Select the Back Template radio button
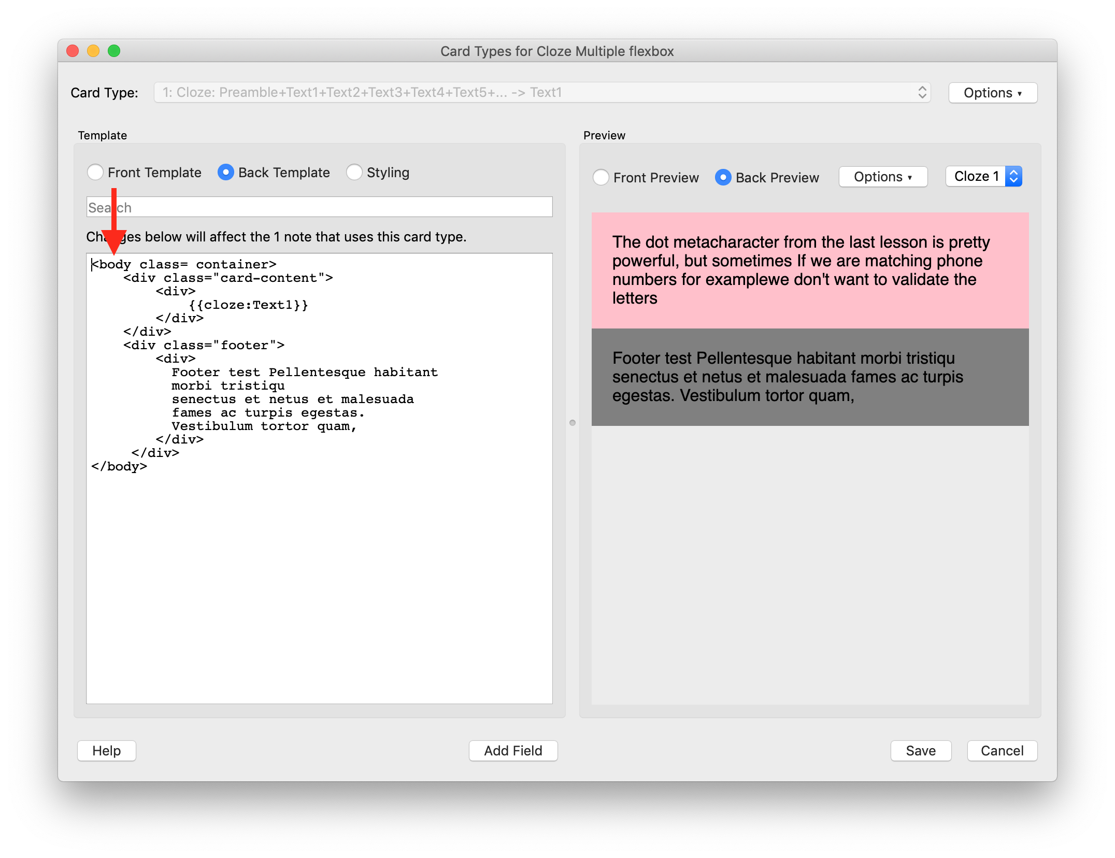1115x858 pixels. click(x=226, y=172)
